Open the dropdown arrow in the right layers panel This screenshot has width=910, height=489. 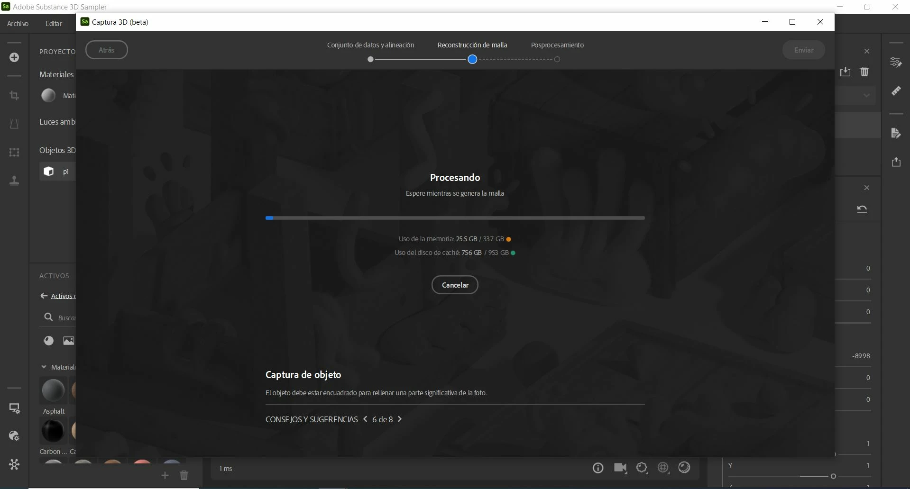click(x=866, y=95)
